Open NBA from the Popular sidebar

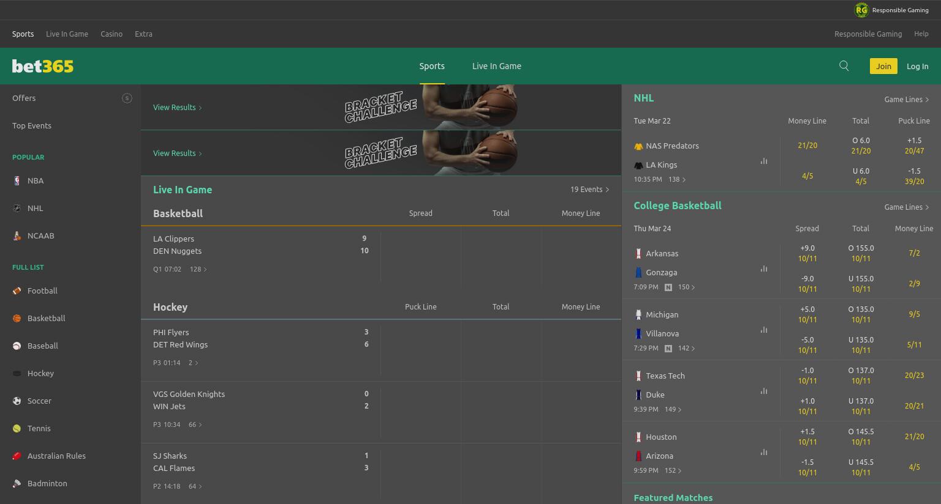click(36, 180)
